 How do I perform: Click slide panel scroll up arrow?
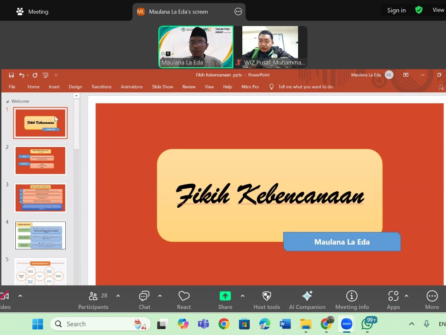tap(77, 96)
